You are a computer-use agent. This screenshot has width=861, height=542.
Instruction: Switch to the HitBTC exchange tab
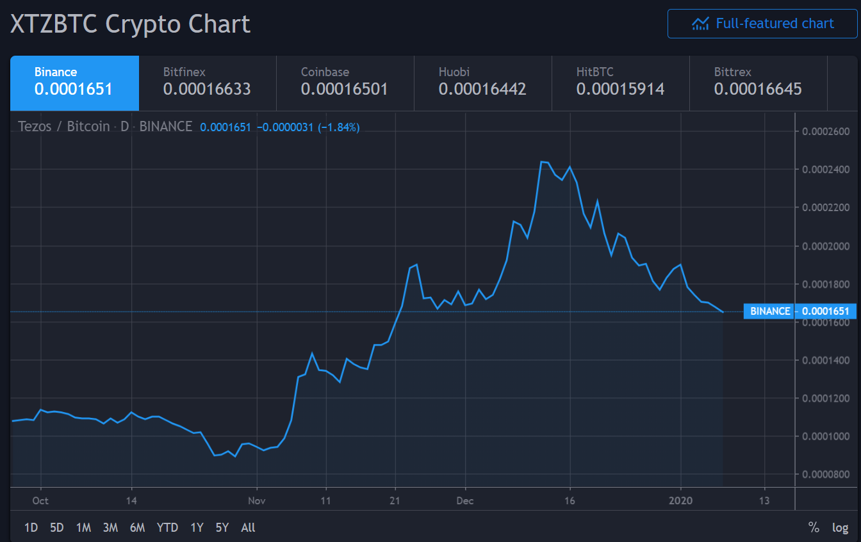(x=621, y=83)
